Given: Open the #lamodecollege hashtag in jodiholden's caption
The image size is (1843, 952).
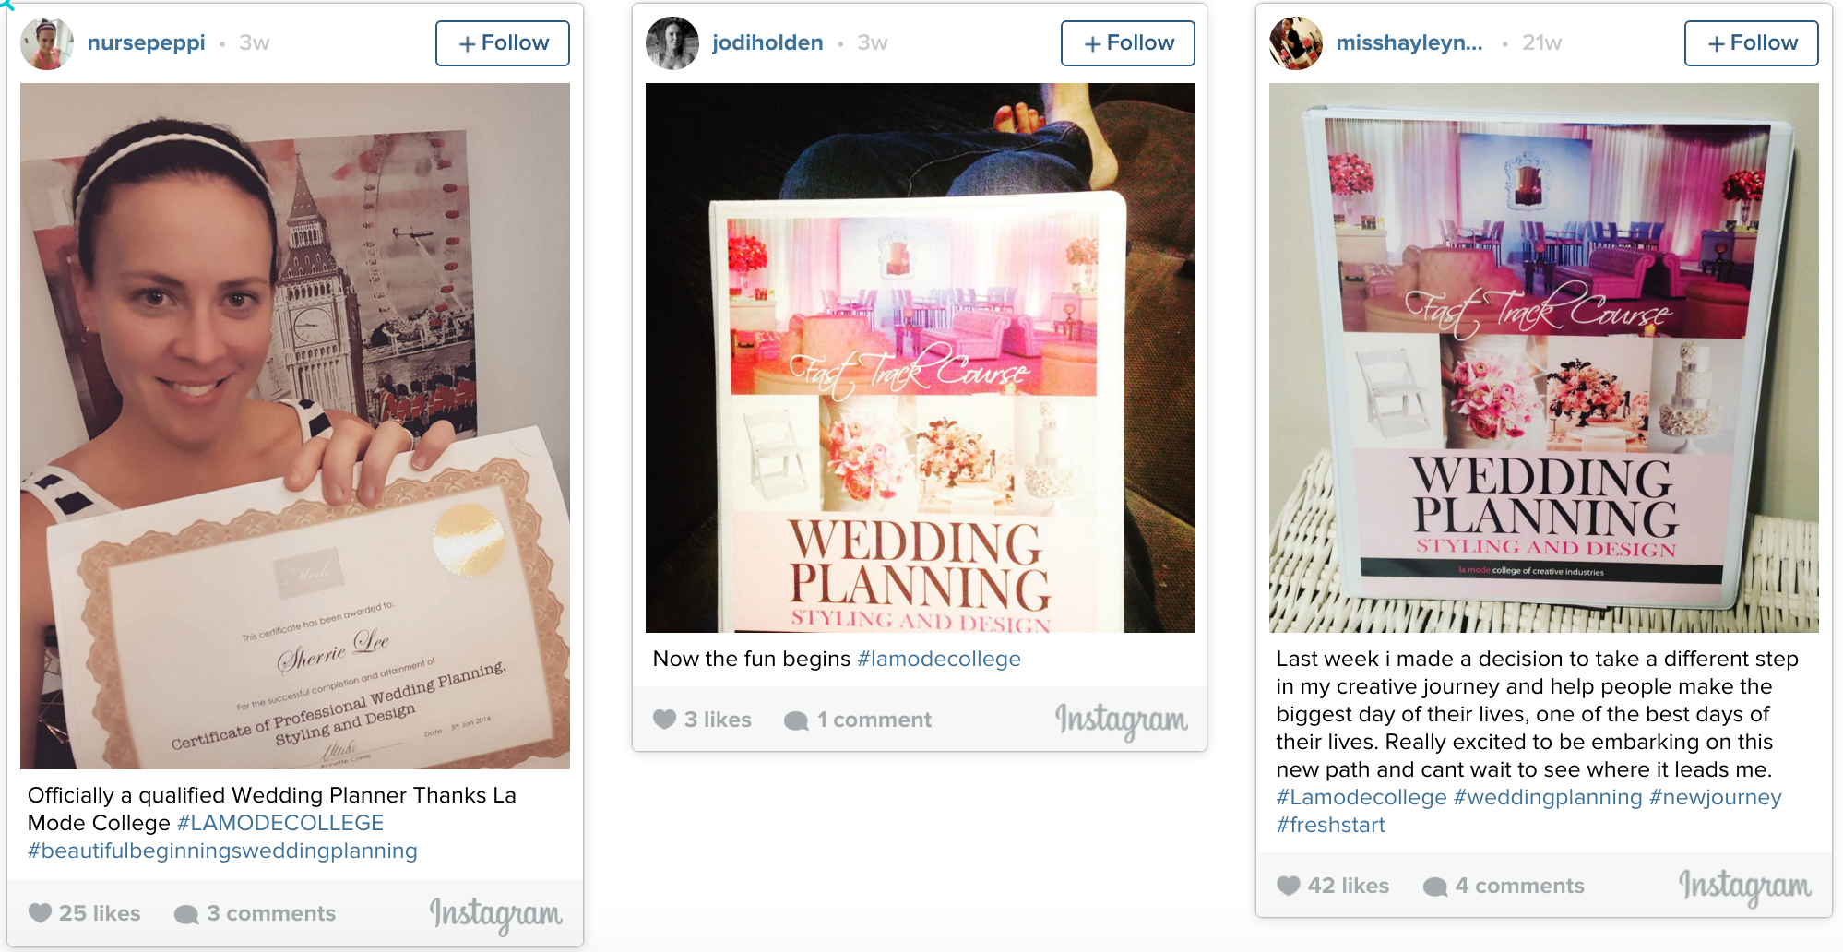Looking at the screenshot, I should click(x=939, y=659).
